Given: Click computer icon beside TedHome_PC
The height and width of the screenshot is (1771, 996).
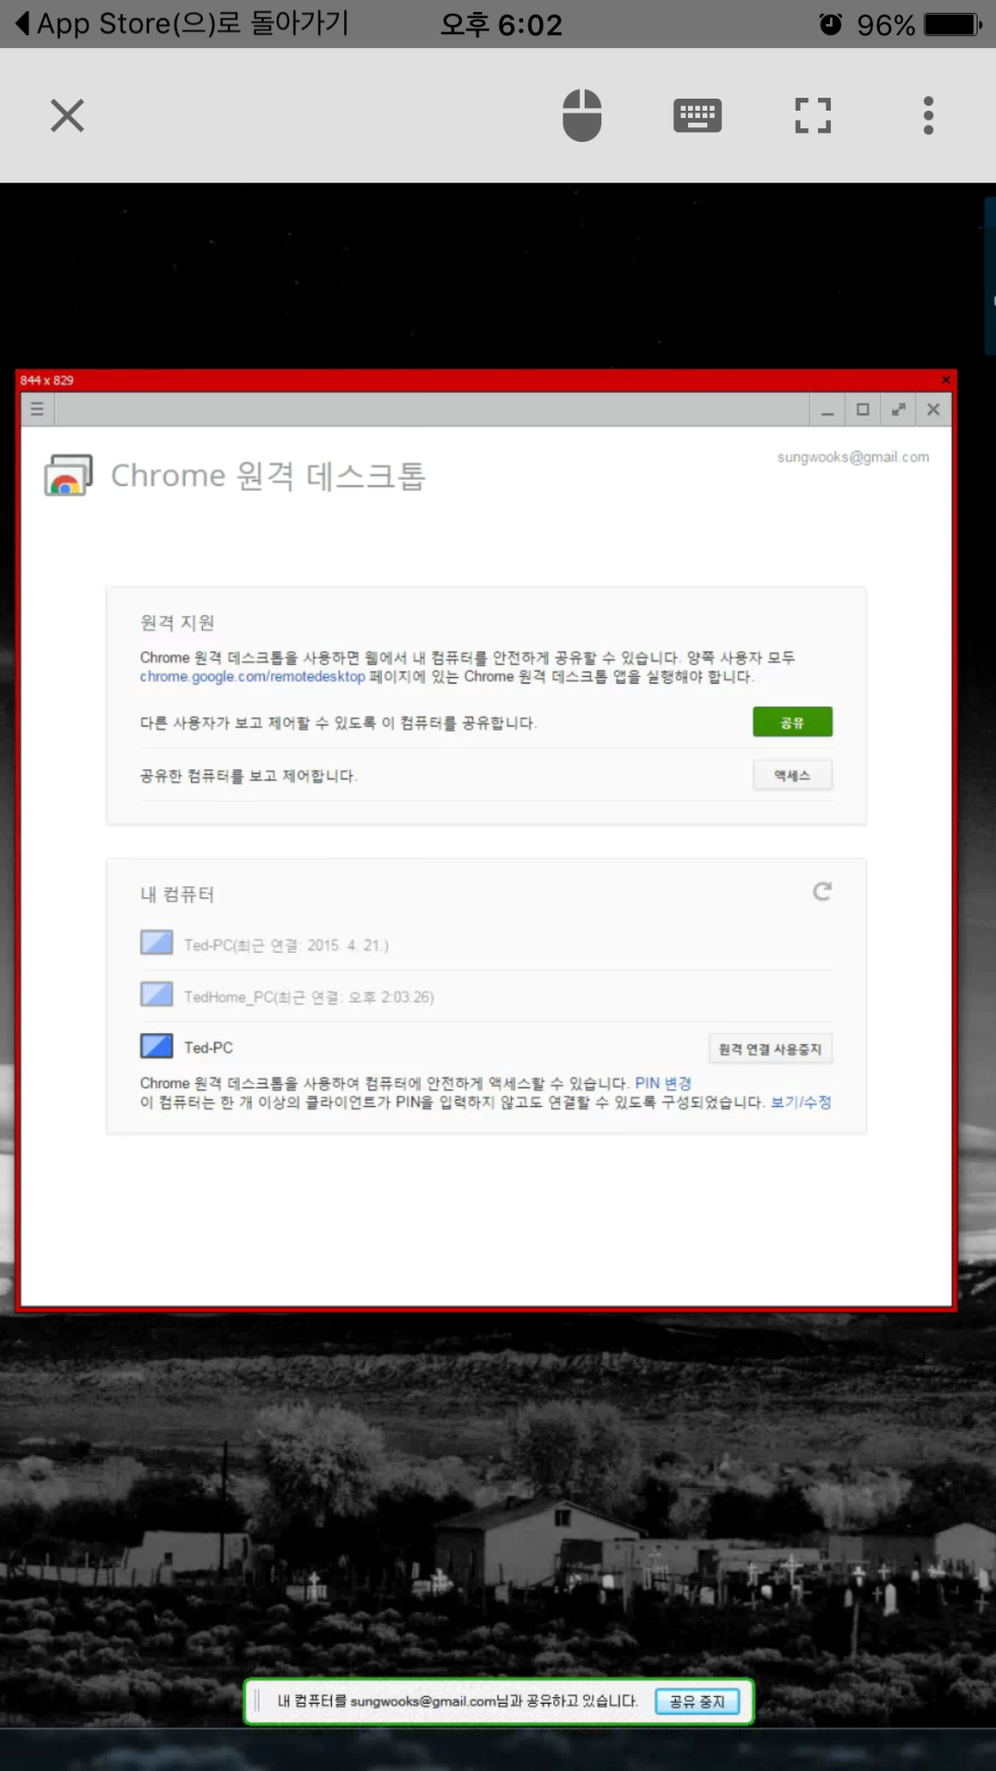Looking at the screenshot, I should point(157,994).
